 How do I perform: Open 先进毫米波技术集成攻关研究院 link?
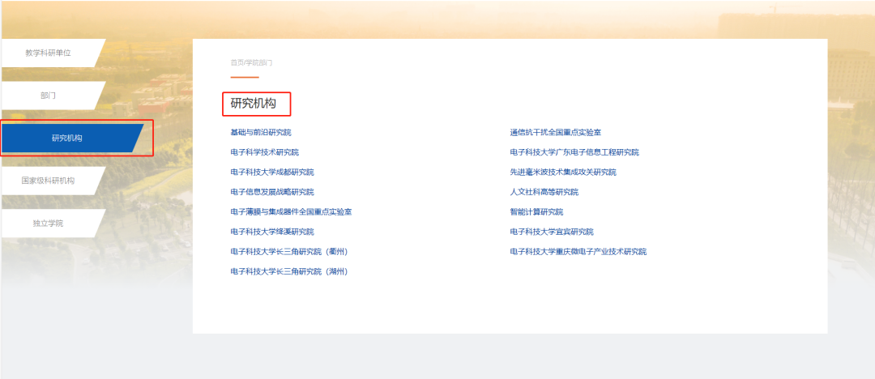click(x=563, y=172)
